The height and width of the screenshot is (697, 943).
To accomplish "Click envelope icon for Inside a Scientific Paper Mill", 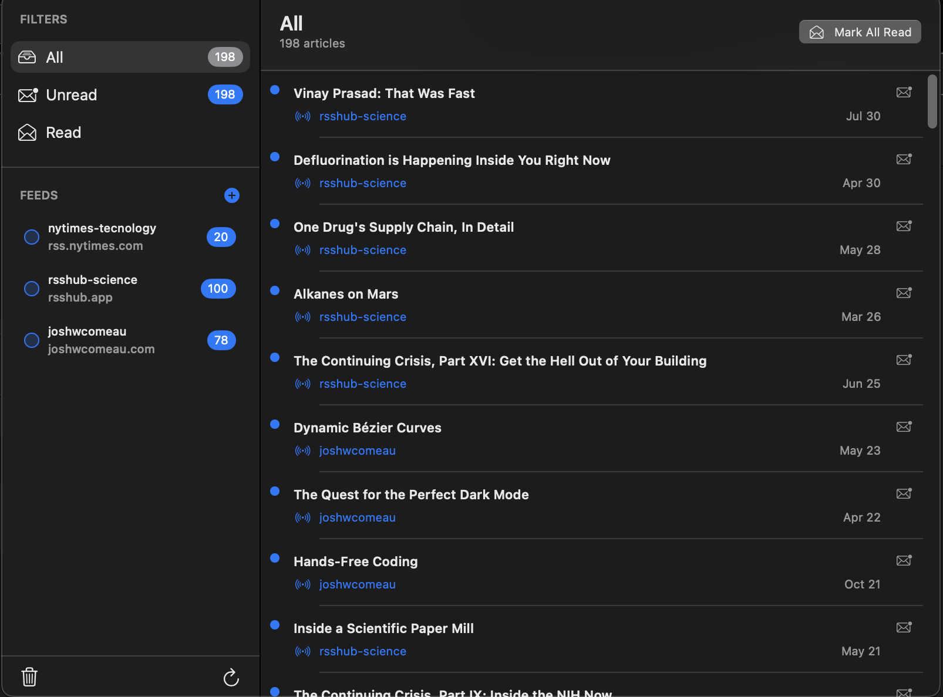I will click(x=904, y=628).
